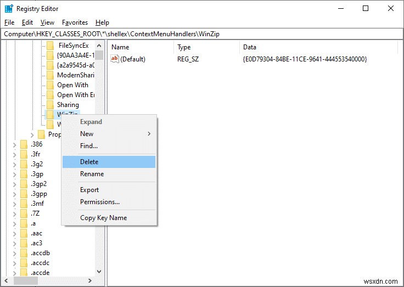The width and height of the screenshot is (404, 287).
Task: Click the horizontal scroll right arrow
Action: pos(89,280)
